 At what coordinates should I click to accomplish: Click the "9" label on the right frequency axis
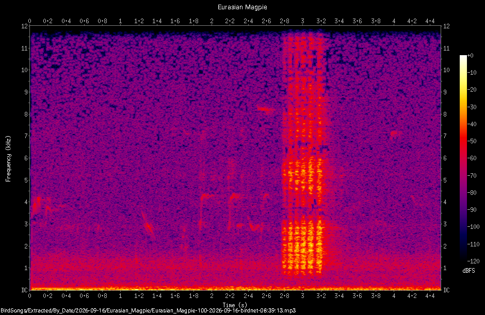(x=445, y=92)
